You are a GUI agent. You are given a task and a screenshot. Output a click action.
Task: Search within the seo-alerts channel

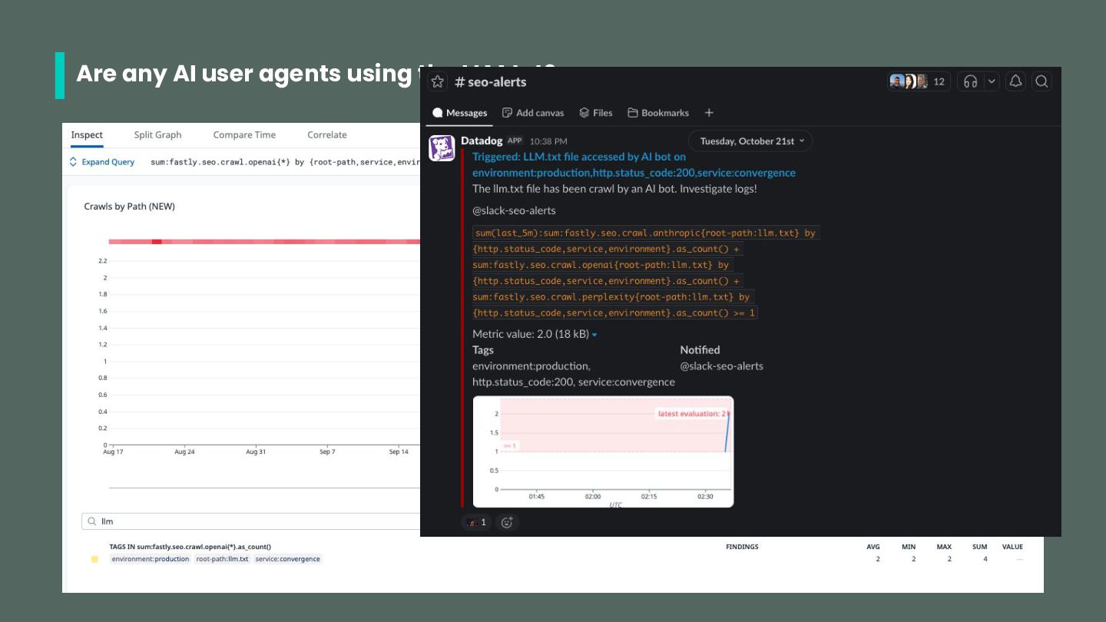click(1041, 81)
